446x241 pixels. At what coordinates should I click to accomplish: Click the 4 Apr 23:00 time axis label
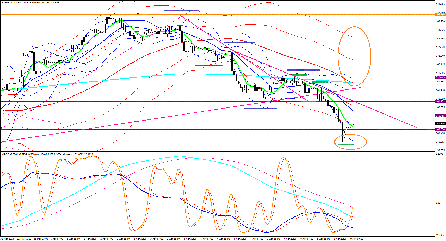[x=240, y=239]
